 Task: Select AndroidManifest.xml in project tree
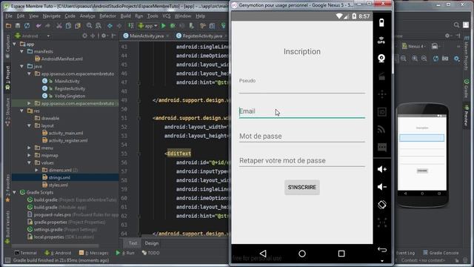[61, 59]
